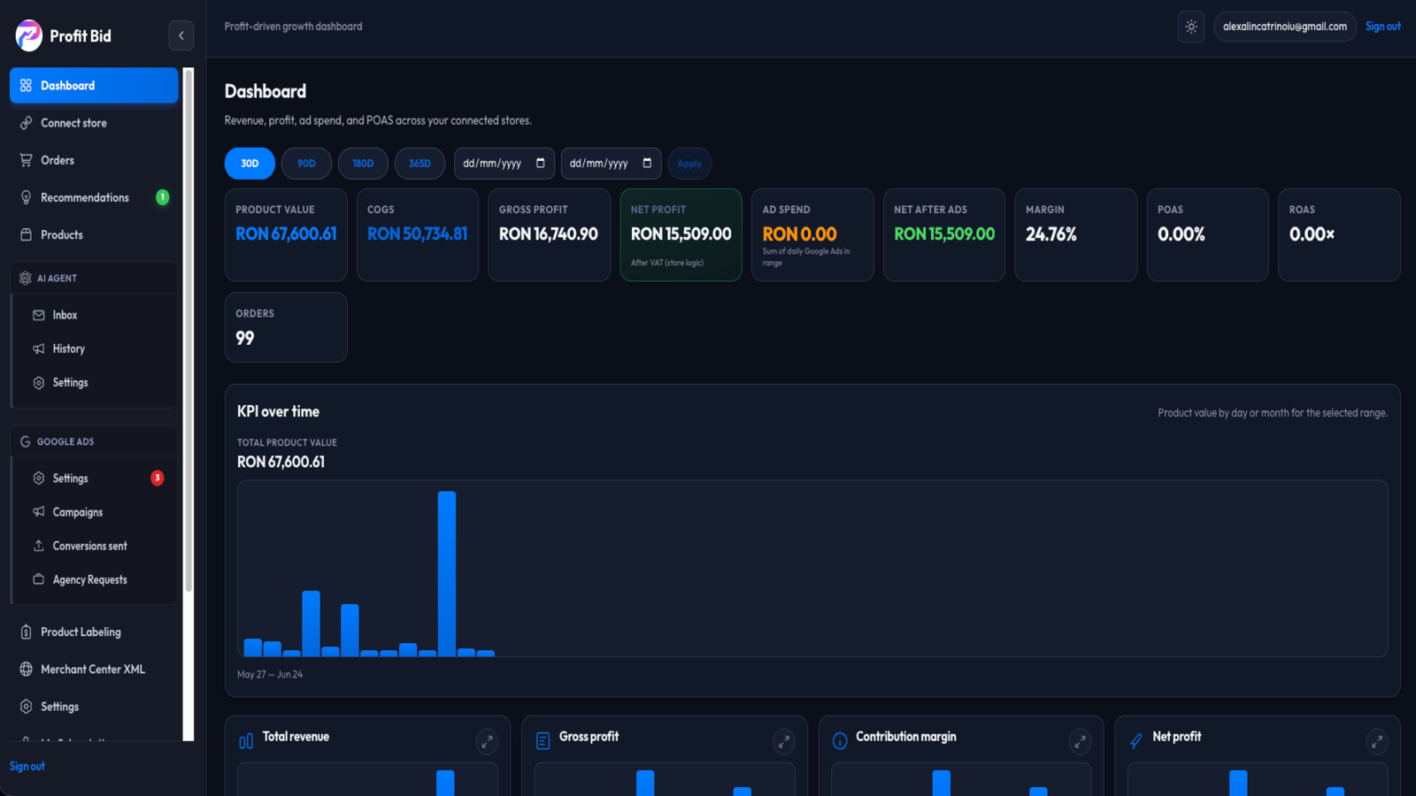
Task: Click the Profit Bid logo icon
Action: 28,35
